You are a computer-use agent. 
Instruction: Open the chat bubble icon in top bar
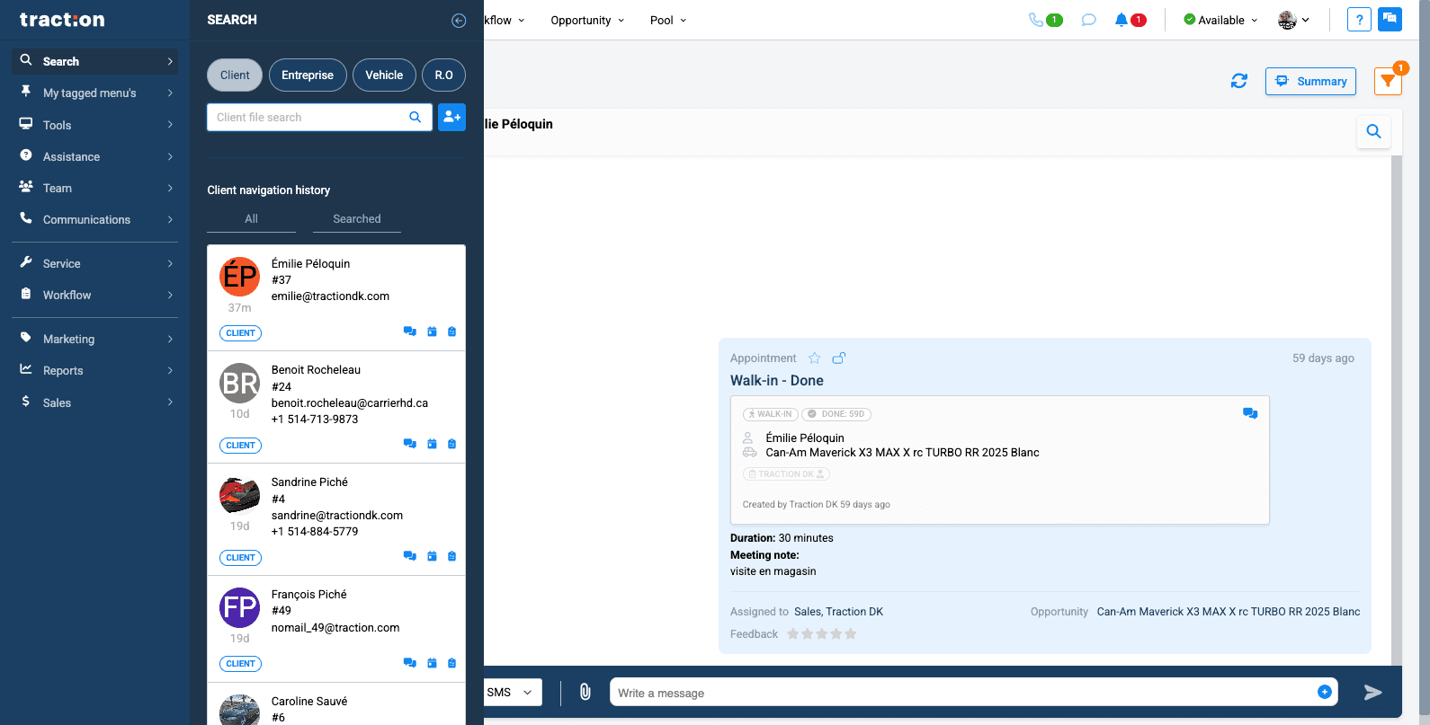(x=1088, y=20)
